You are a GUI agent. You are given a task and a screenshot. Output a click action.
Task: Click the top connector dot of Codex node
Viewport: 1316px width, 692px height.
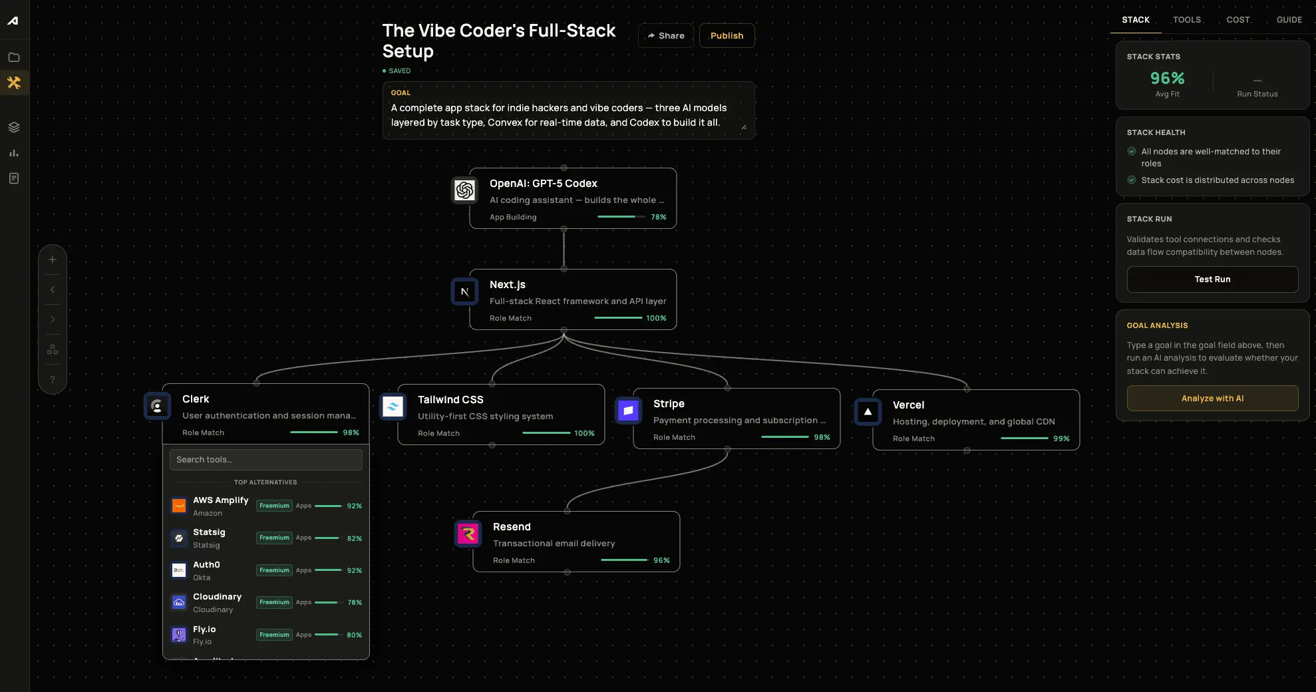[x=564, y=168]
